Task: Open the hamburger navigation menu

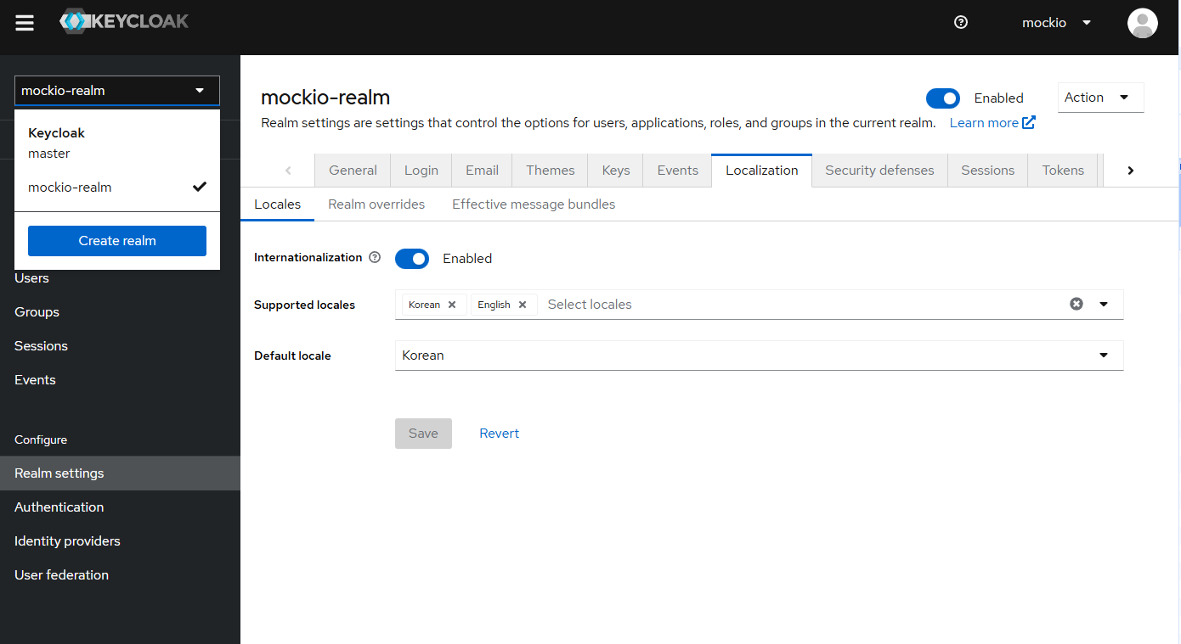Action: (x=25, y=23)
